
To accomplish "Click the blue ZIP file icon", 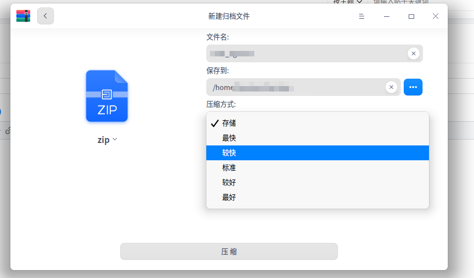I will pos(107,96).
